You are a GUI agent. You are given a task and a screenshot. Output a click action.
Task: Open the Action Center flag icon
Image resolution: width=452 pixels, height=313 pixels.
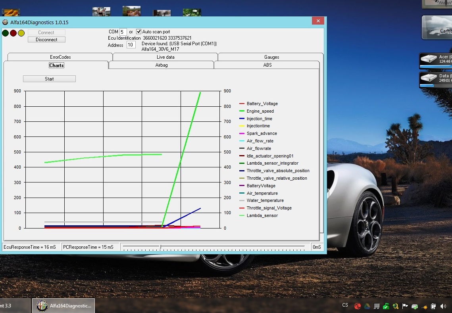pos(405,306)
